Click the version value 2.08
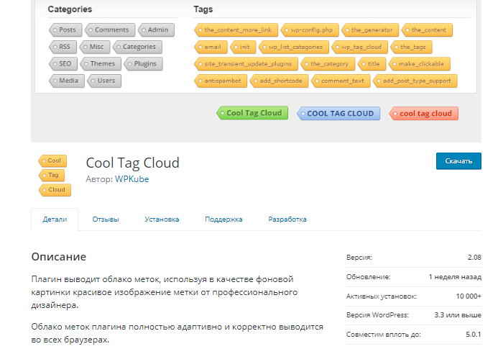 [474, 258]
